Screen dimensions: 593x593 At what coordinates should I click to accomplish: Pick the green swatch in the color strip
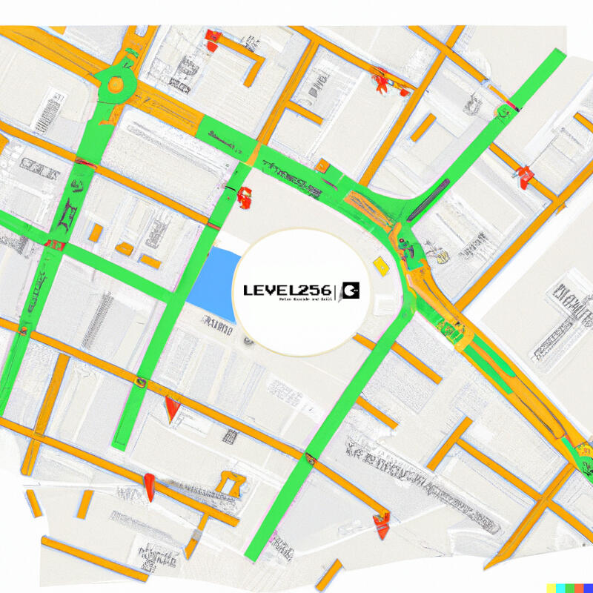pos(569,589)
